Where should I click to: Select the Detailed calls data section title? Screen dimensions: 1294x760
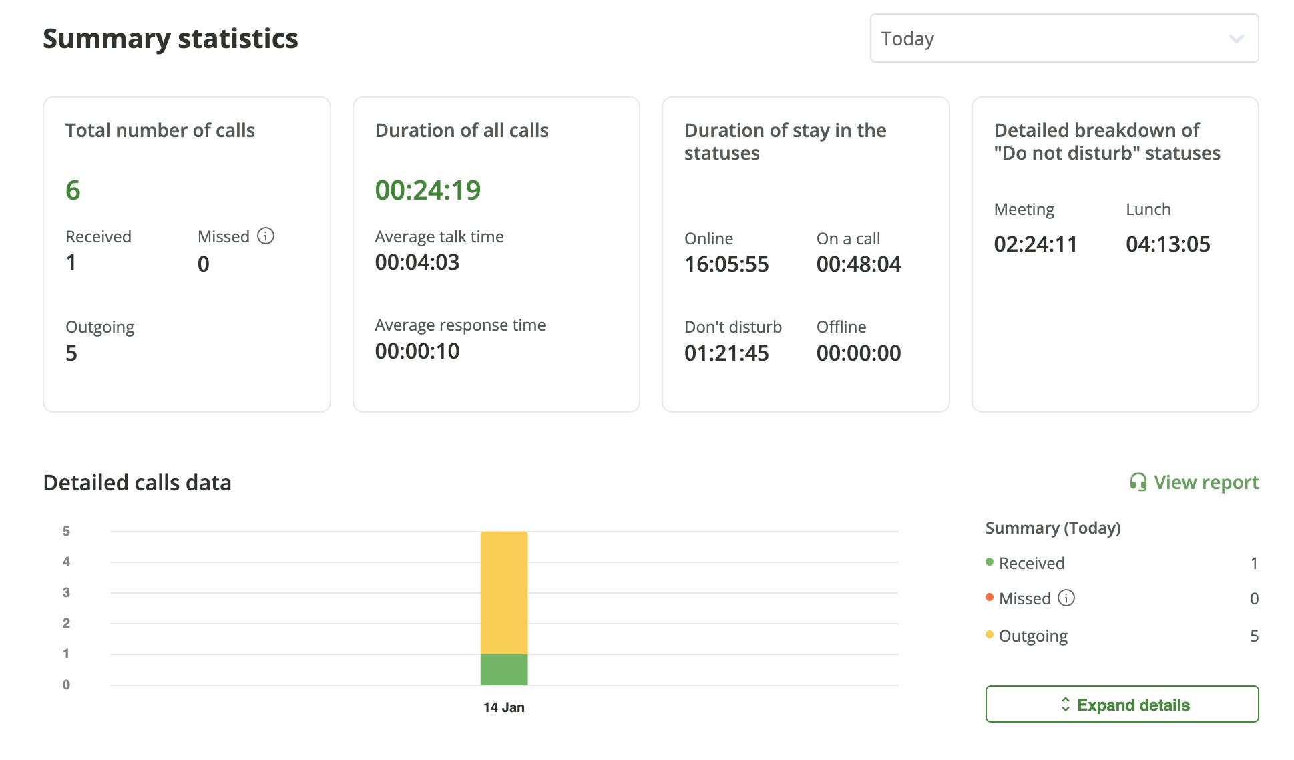pos(137,482)
